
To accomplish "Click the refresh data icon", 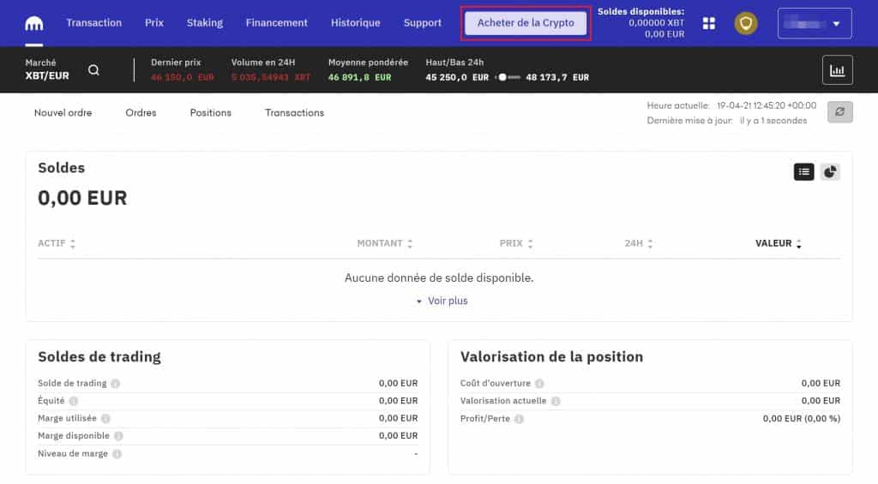I will [839, 112].
